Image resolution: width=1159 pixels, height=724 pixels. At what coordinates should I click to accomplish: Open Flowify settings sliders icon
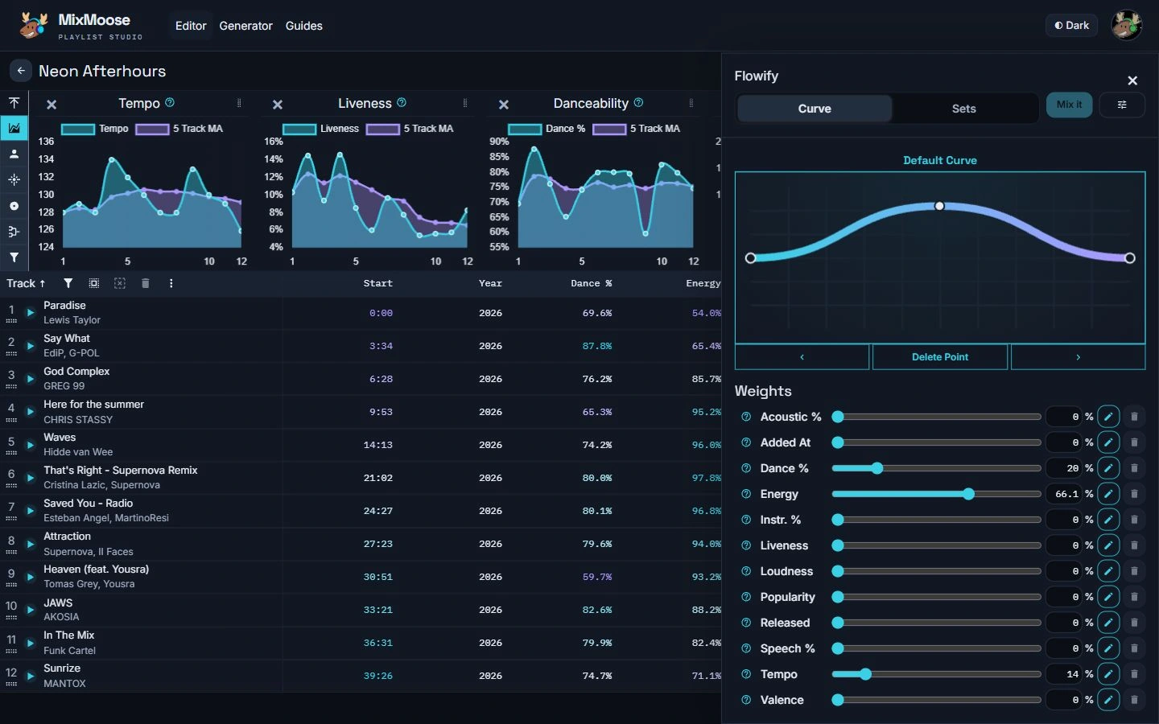1122,105
